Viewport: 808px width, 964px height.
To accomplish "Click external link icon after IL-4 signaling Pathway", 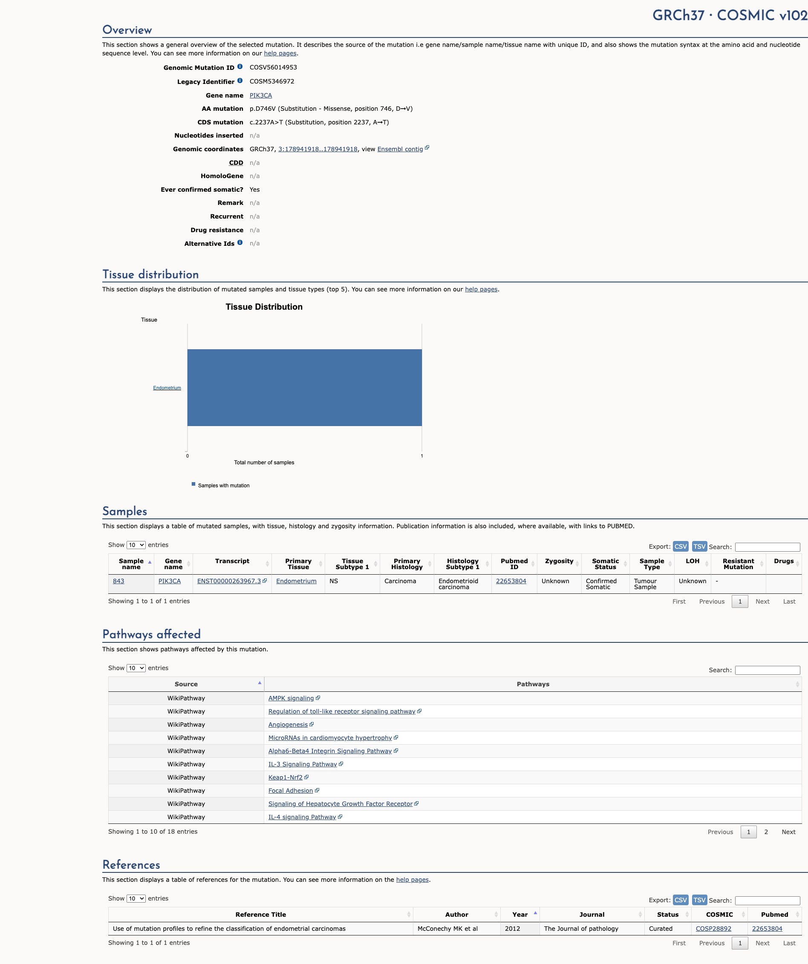I will pos(340,817).
